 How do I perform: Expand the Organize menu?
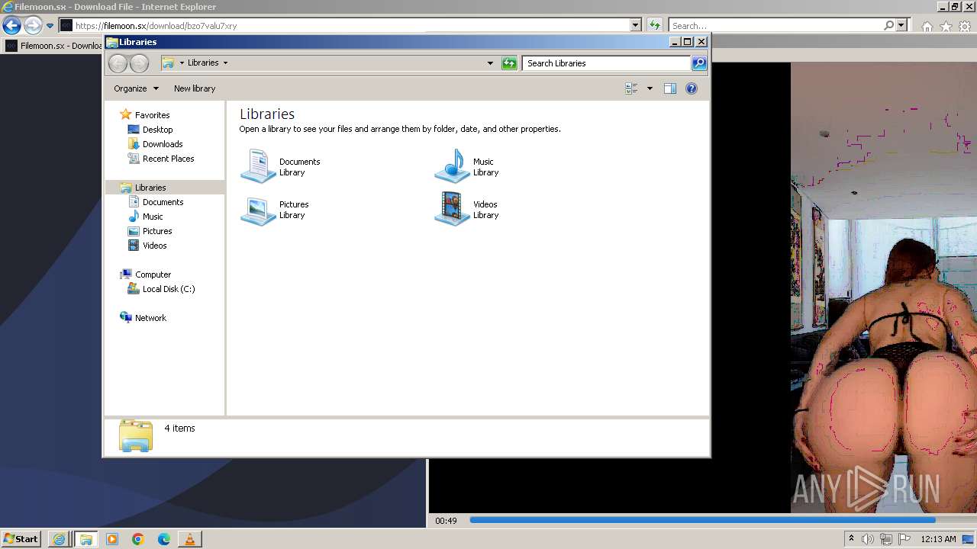pos(136,88)
